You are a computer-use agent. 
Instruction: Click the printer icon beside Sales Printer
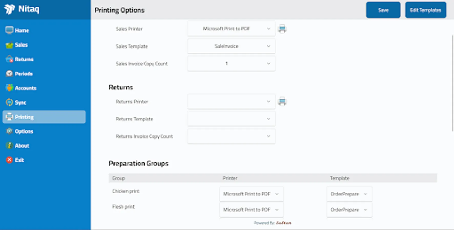[282, 29]
